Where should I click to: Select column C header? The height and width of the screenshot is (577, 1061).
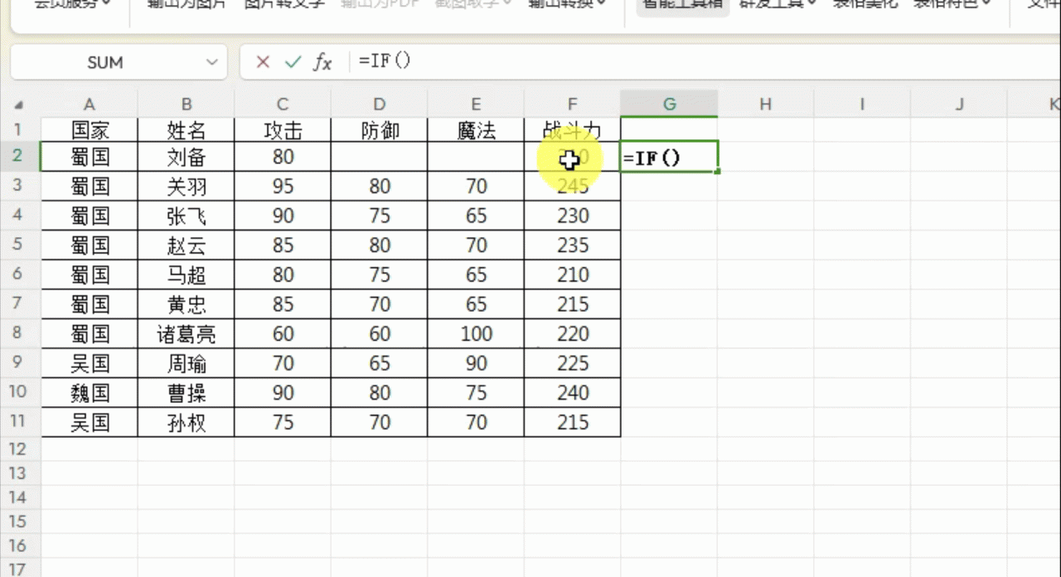283,104
